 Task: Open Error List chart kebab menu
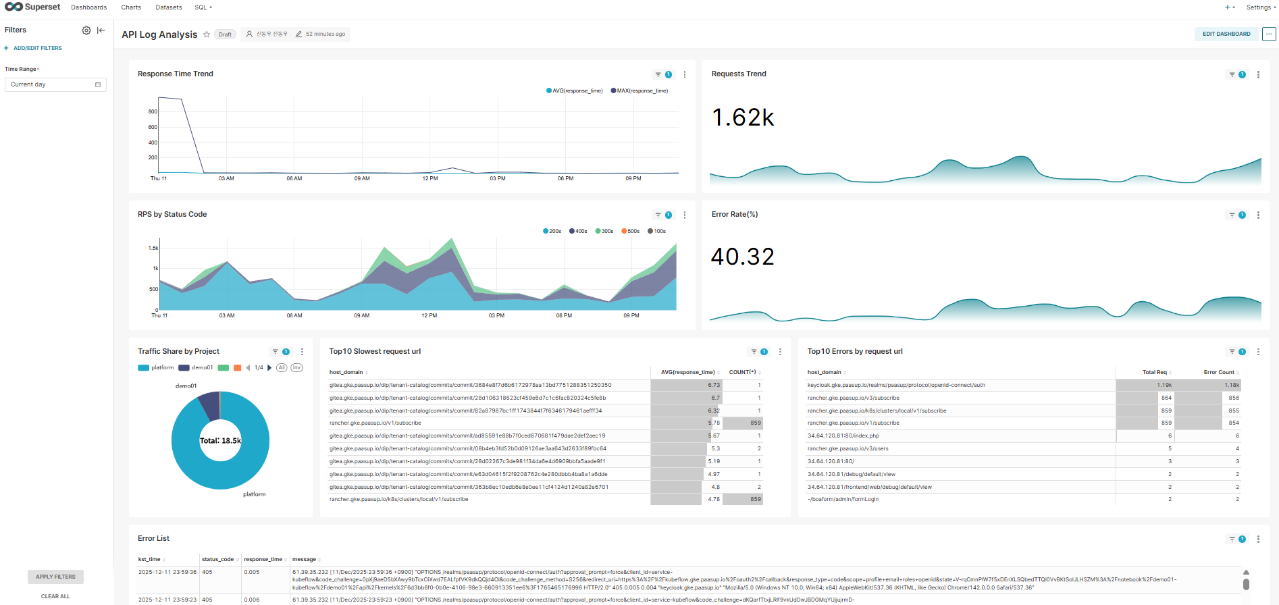click(1258, 540)
